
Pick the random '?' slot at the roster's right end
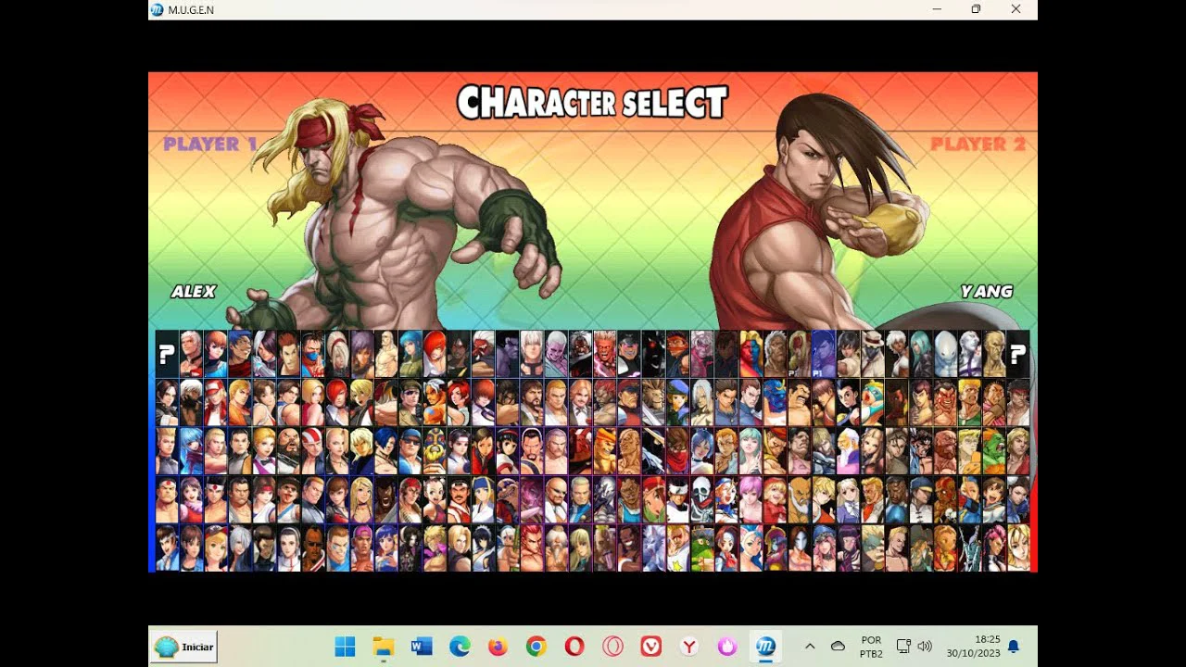coord(1017,354)
